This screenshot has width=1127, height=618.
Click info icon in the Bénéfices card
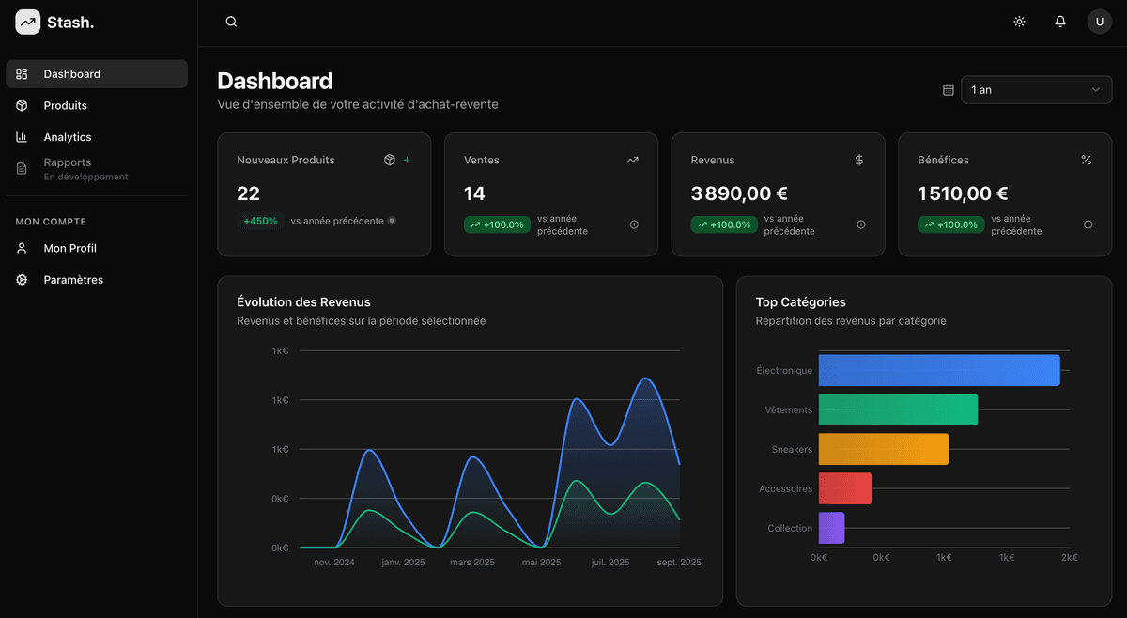pos(1088,224)
